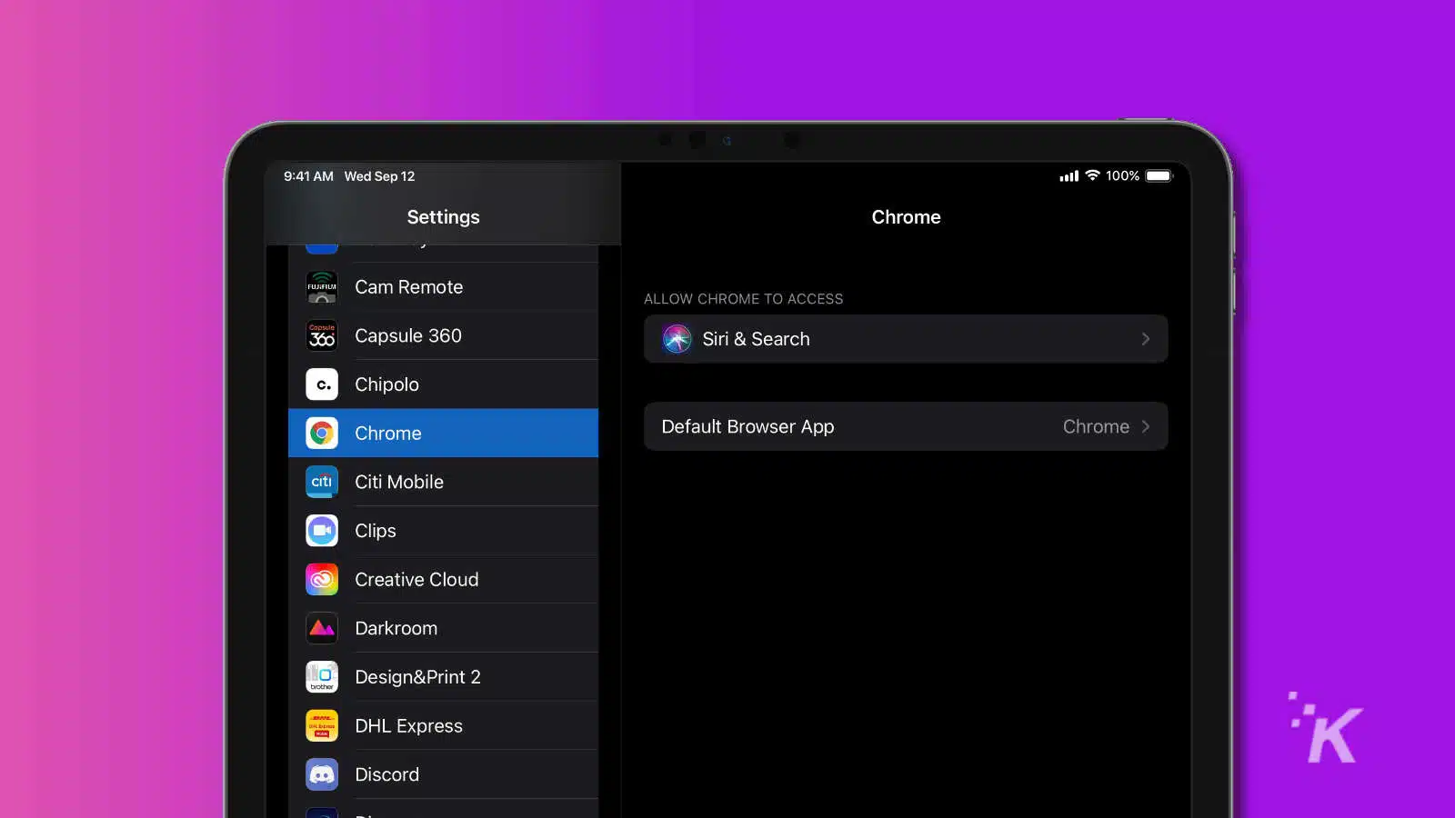Select Chrome in the Settings sidebar list
1455x818 pixels.
point(443,433)
